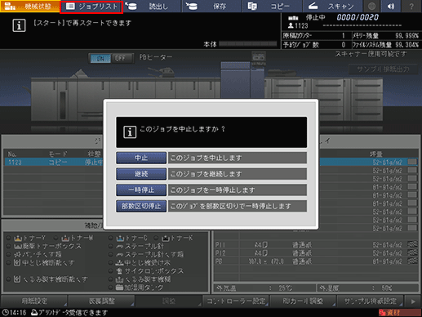Expand the コントローラー設定 controller settings
422x317 pixels.
click(236, 301)
